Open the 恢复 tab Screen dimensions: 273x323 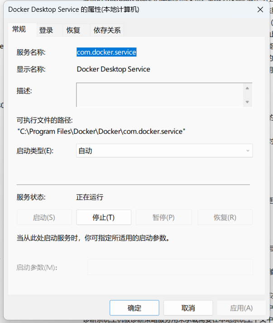pos(77,30)
